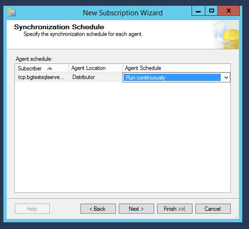Click the Agent Schedule column header
The width and height of the screenshot is (249, 229).
pyautogui.click(x=176, y=68)
